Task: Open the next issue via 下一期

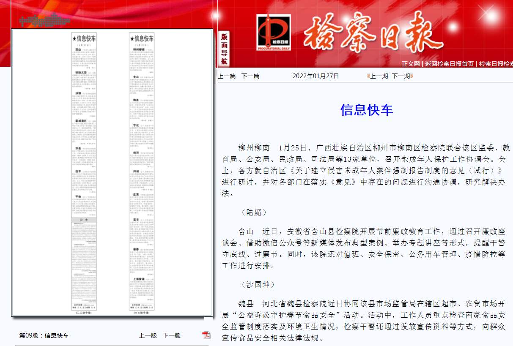Action: click(x=401, y=76)
